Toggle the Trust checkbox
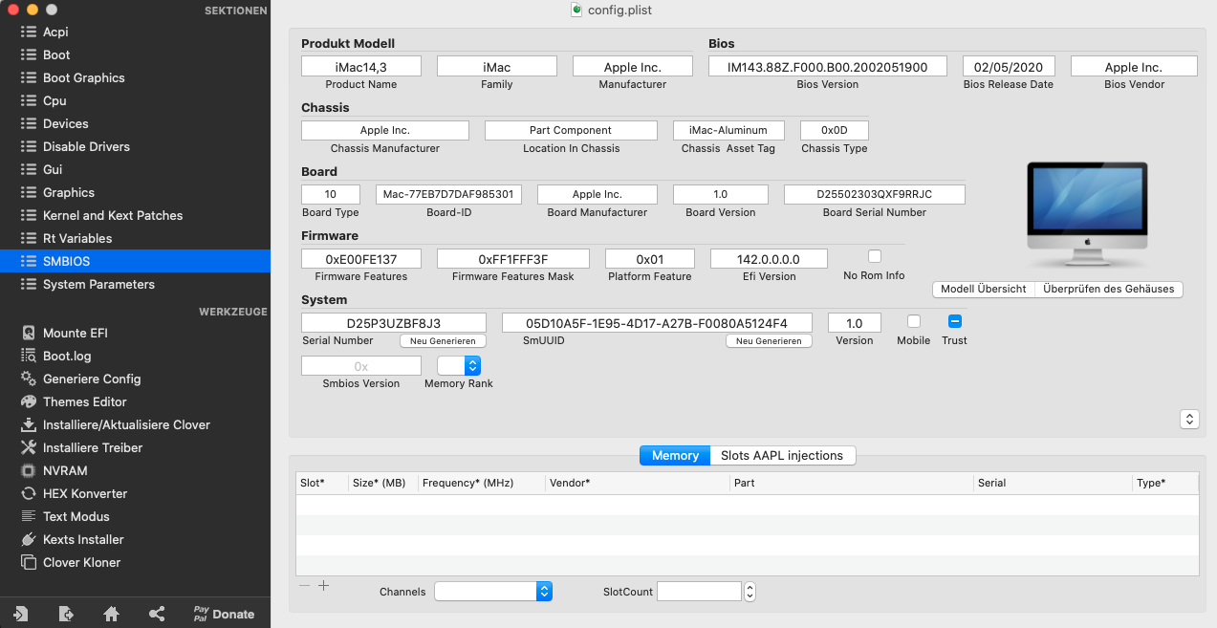 (953, 321)
